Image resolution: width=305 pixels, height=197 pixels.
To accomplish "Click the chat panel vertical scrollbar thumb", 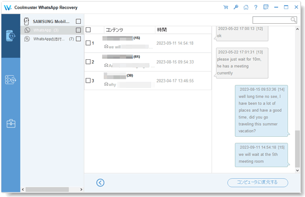I will pos(297,149).
